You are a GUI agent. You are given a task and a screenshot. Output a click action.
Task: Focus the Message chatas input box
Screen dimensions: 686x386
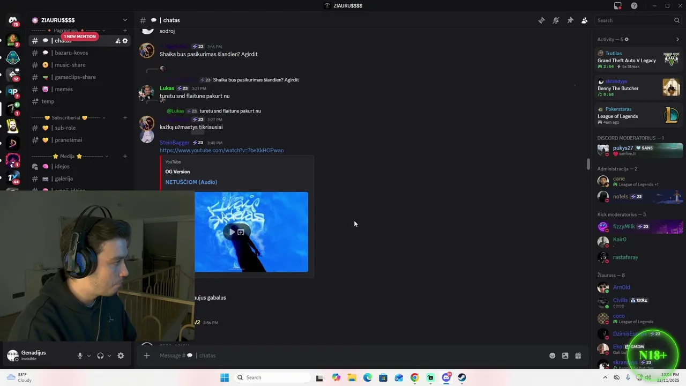[x=348, y=355]
